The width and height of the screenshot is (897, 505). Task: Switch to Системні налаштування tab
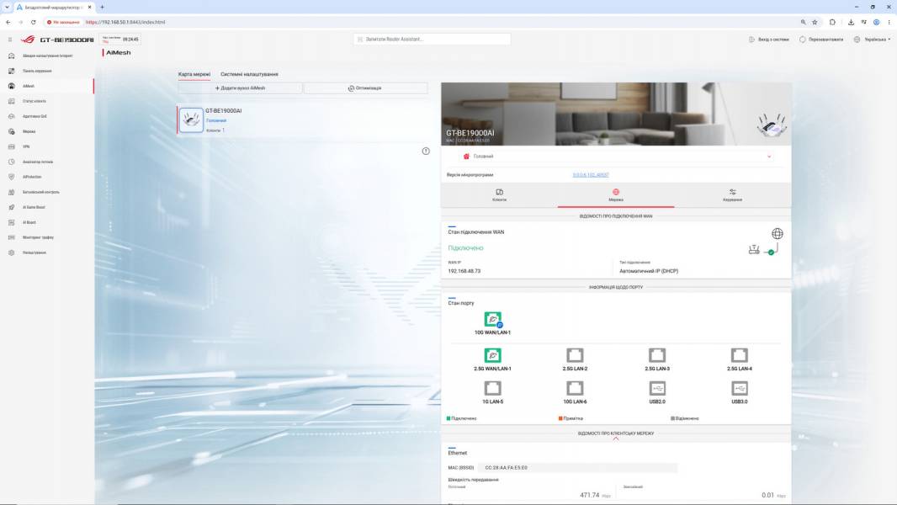[249, 74]
